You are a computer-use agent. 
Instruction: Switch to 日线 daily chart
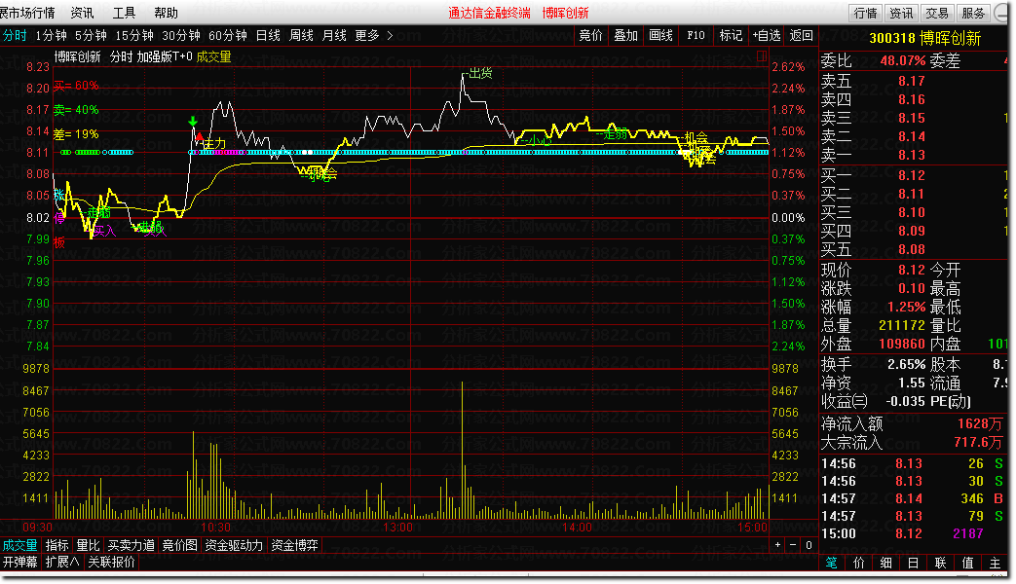(268, 36)
